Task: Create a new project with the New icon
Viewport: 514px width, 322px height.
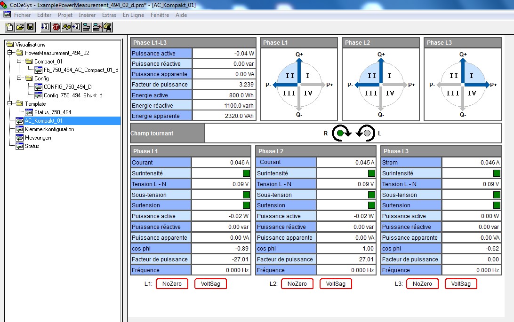Action: (x=10, y=27)
